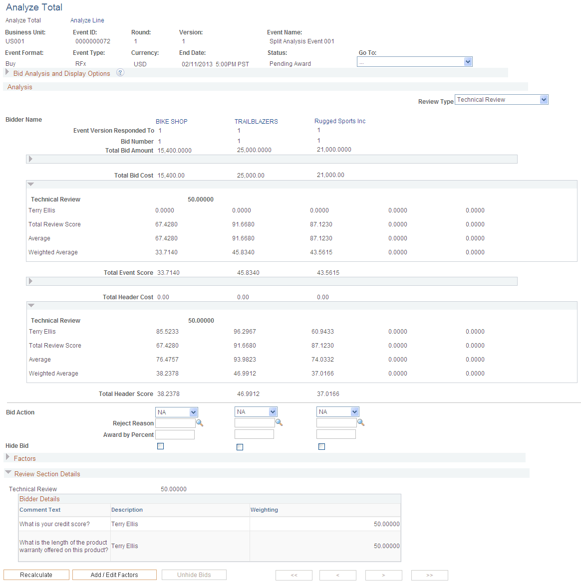Lookup a Reject Reason for TRAILBLAZERS
The image size is (581, 585).
279,422
